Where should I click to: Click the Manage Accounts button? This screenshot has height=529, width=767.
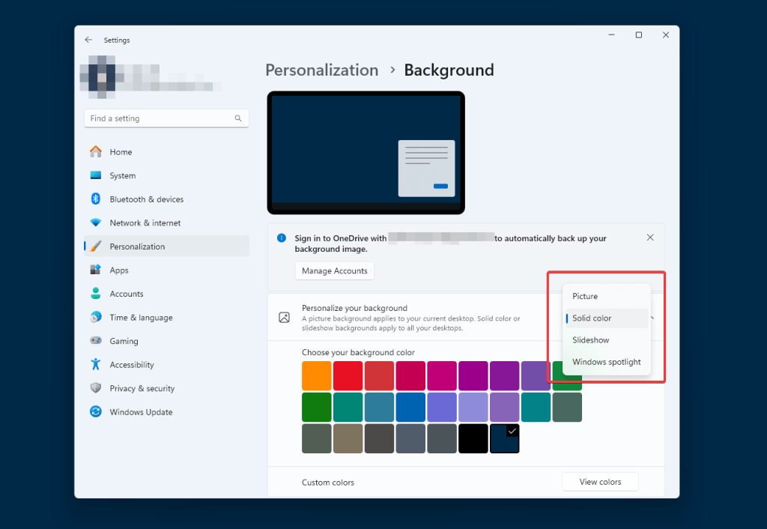(334, 270)
